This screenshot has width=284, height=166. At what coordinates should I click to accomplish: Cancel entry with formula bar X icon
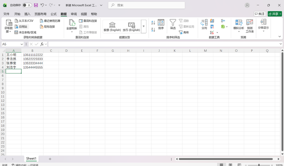coord(31,44)
